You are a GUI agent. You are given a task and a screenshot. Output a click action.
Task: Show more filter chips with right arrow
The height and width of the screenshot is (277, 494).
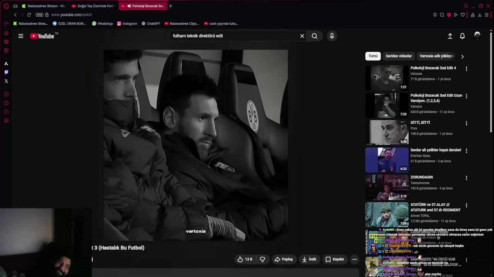pos(462,56)
